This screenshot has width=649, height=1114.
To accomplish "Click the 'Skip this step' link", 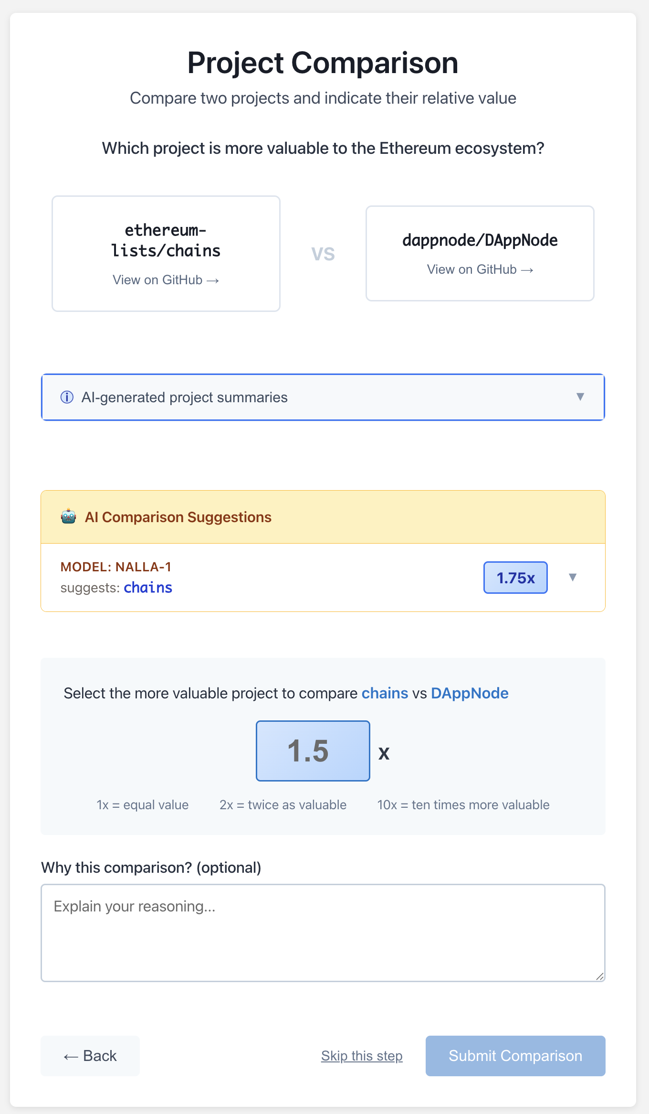I will click(x=362, y=1056).
